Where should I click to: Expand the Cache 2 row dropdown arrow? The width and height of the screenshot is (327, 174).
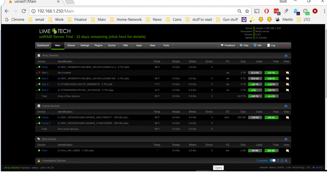37,123
